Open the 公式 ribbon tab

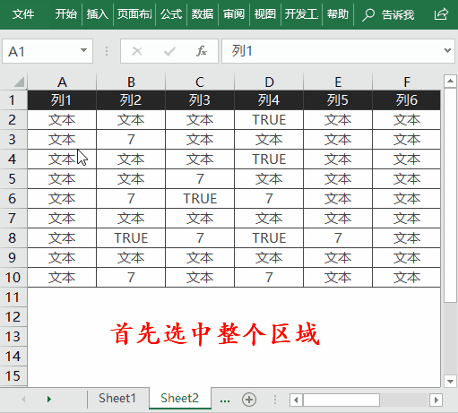pos(171,14)
